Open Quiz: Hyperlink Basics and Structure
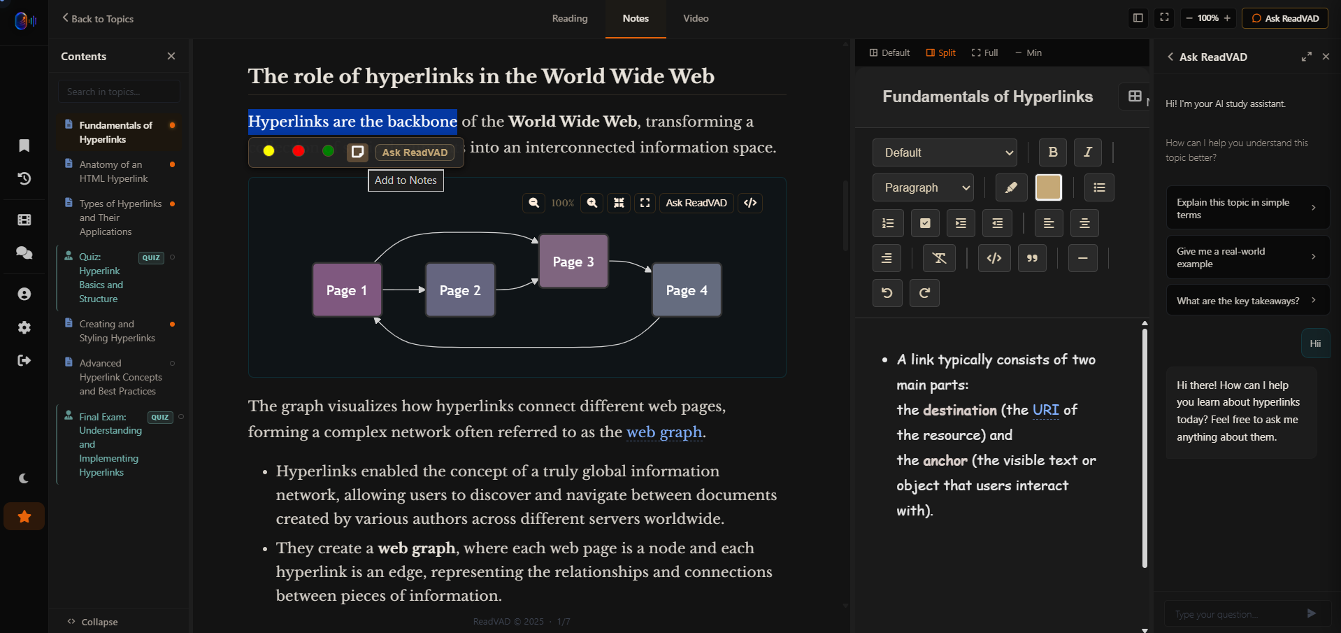This screenshot has height=633, width=1341. tap(119, 278)
